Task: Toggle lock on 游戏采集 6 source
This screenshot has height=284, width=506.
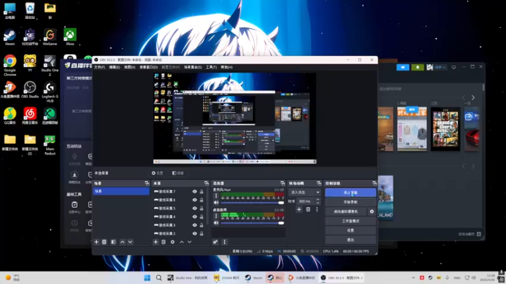Action: (201, 200)
